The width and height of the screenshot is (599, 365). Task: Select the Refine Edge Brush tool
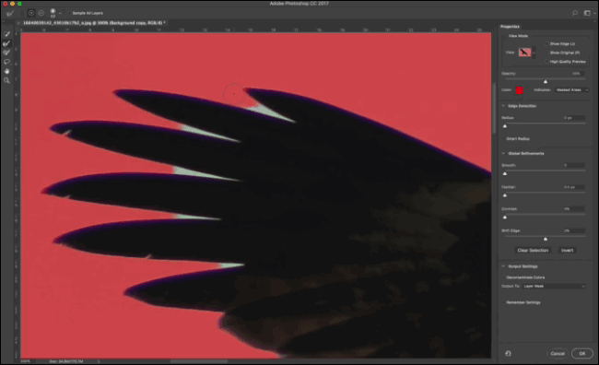(6, 43)
